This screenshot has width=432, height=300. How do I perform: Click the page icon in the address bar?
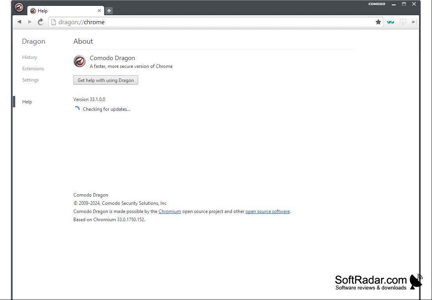tap(54, 22)
